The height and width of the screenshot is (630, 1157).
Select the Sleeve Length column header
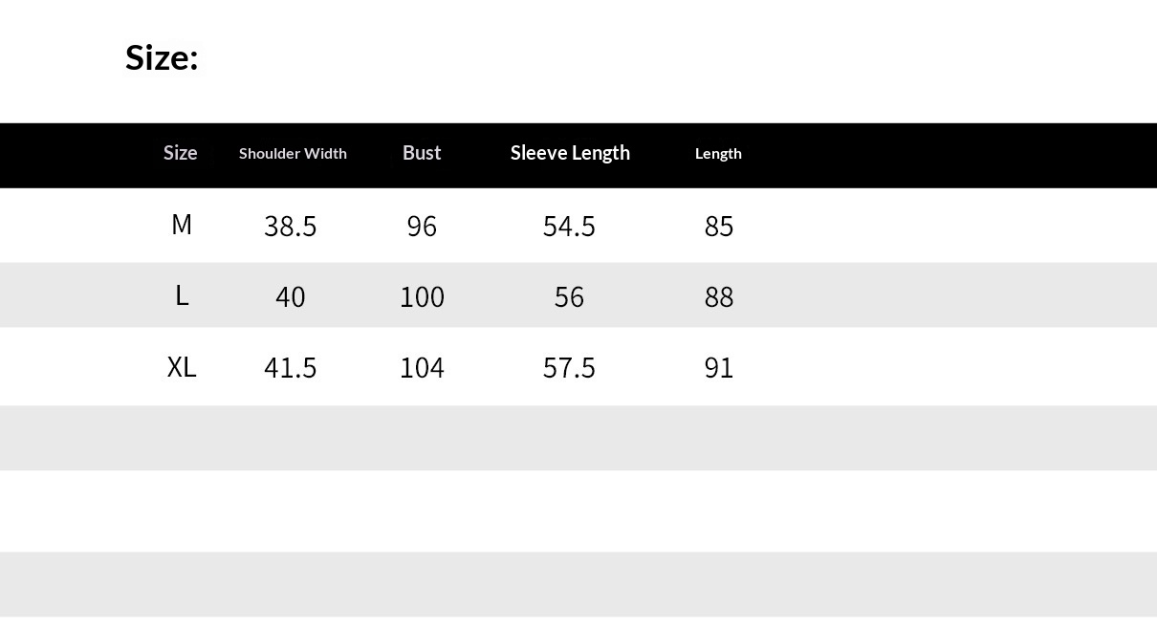pyautogui.click(x=570, y=153)
